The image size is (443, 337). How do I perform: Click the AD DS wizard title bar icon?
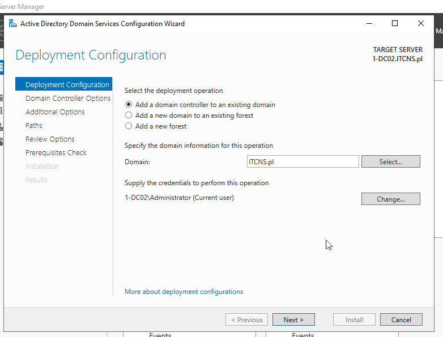pos(12,24)
